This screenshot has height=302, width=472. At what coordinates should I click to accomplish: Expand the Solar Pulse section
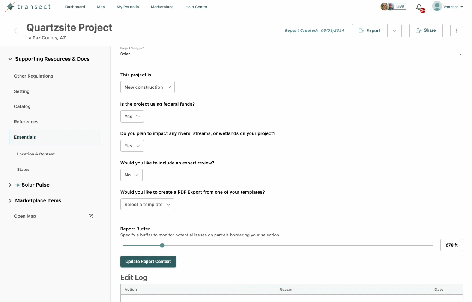(10, 185)
